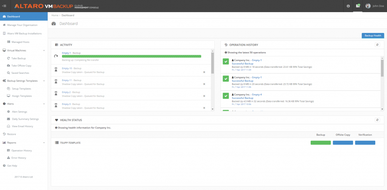Click John Doe user avatar
Screen dimensions: 387x190
pyautogui.click(x=368, y=6)
